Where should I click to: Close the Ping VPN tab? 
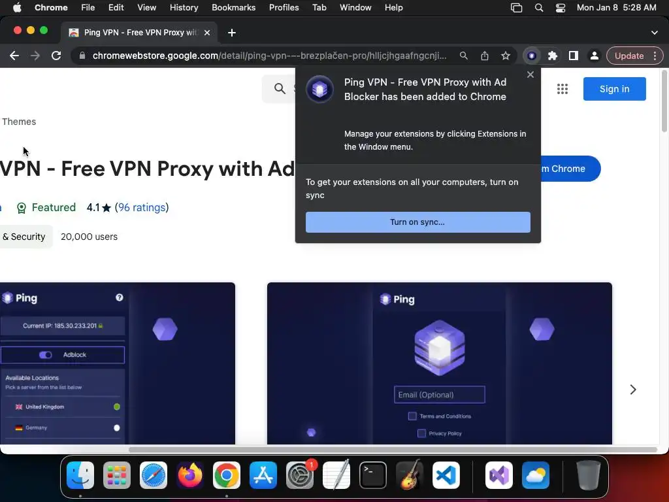pyautogui.click(x=207, y=33)
